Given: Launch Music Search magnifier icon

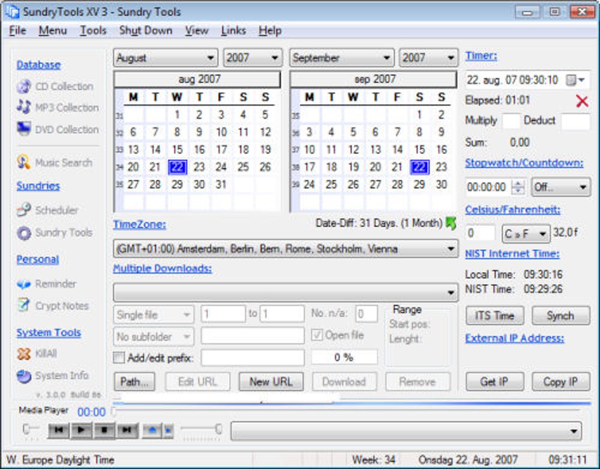Looking at the screenshot, I should tap(24, 162).
